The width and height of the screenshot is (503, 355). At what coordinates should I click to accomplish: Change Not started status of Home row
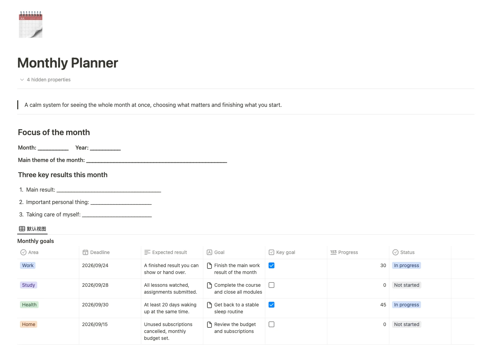(407, 324)
